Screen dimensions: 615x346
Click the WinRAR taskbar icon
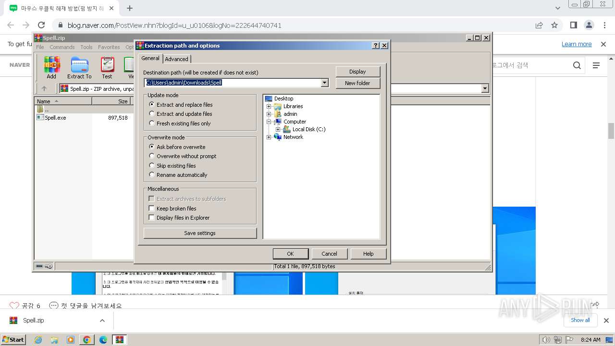click(120, 340)
